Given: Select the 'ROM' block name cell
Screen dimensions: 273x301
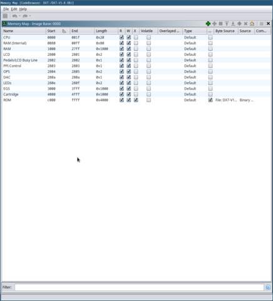Looking at the screenshot, I should coord(7,100).
